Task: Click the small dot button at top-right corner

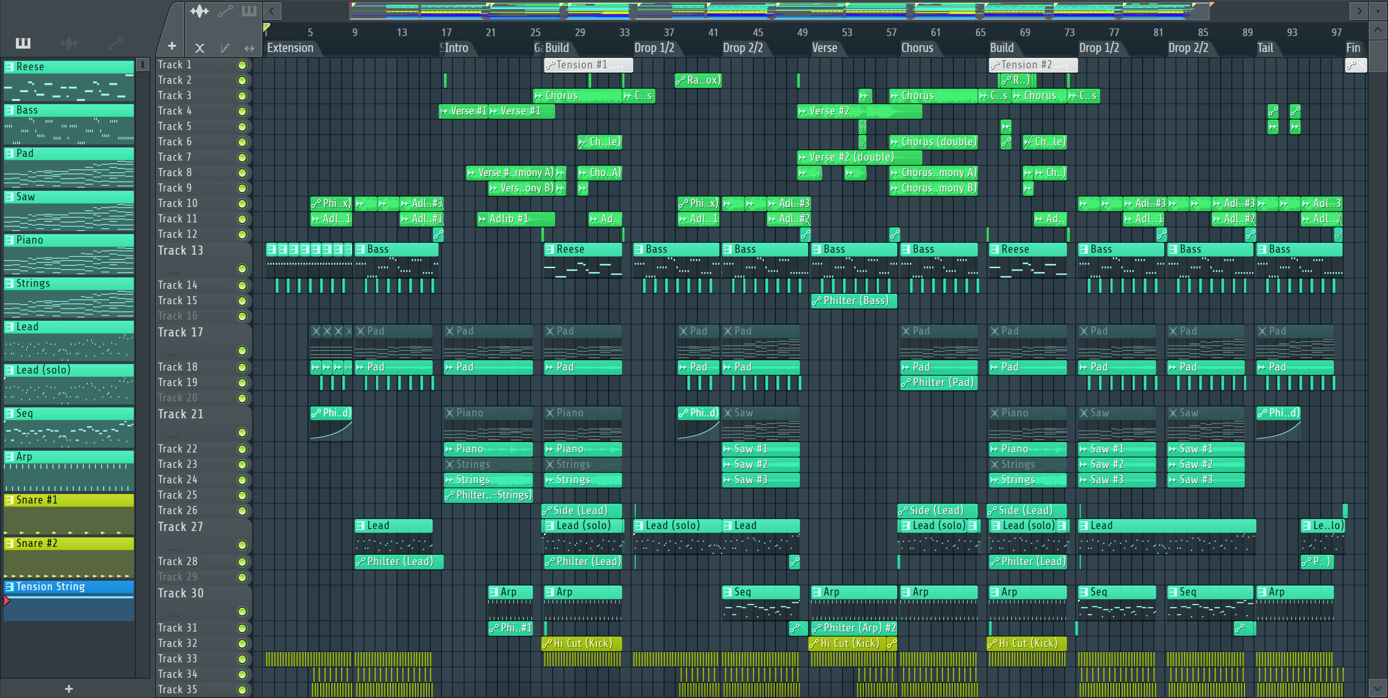Action: point(1378,11)
